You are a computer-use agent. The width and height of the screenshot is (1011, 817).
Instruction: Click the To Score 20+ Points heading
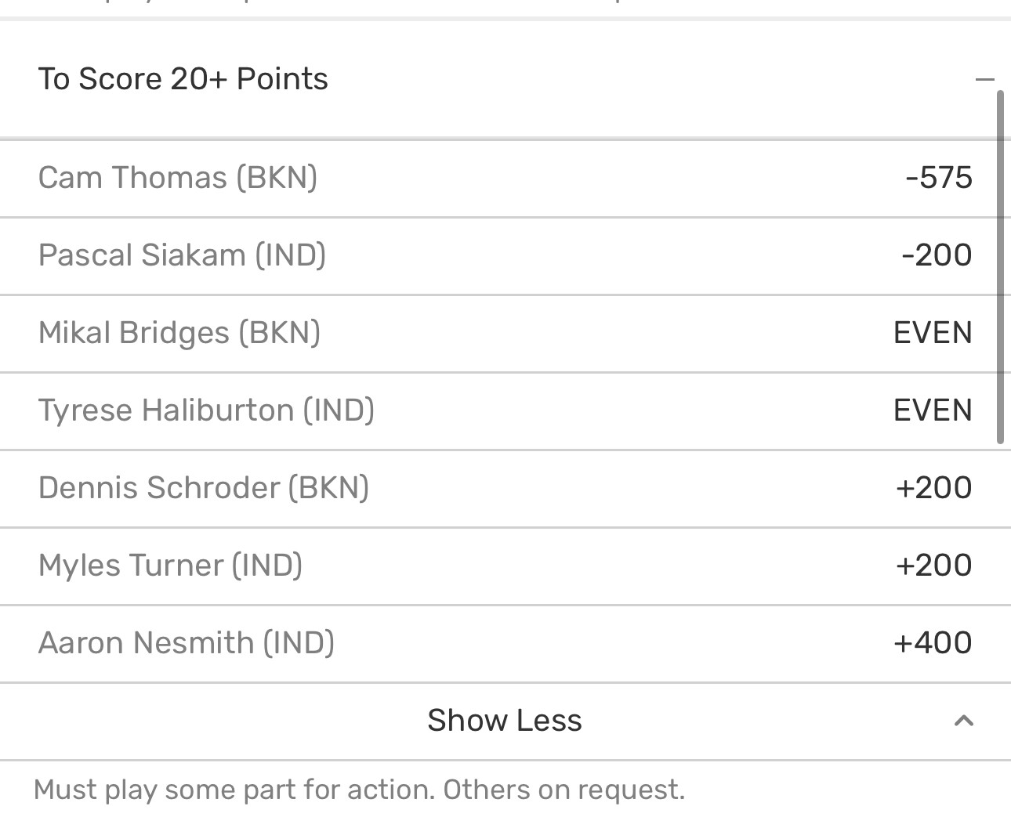(183, 79)
